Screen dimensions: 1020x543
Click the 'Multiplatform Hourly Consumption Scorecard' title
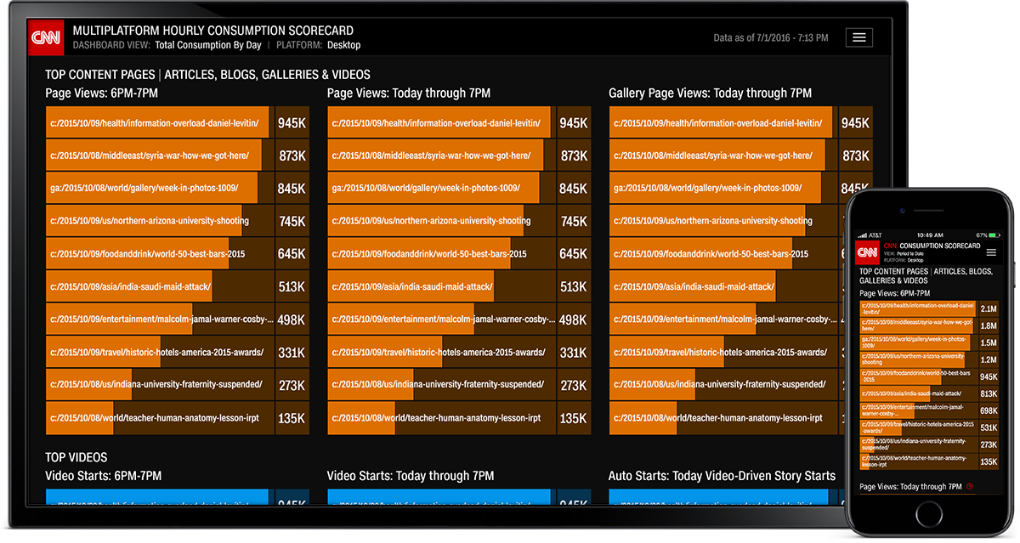(x=213, y=31)
